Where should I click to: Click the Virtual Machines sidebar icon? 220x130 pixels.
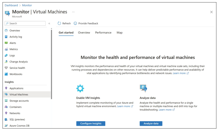tap(6, 94)
